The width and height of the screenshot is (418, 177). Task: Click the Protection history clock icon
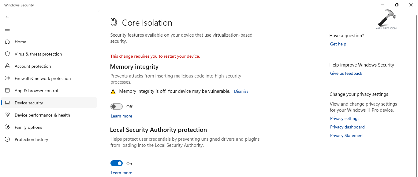(7, 139)
